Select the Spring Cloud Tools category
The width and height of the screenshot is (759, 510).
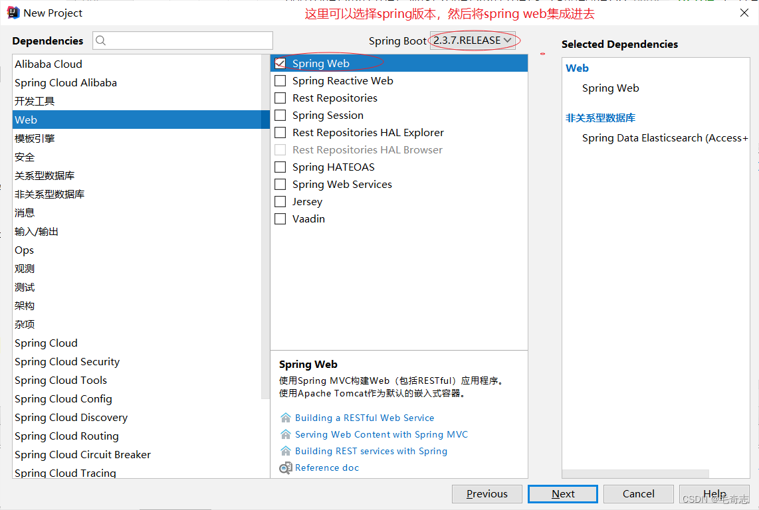tap(136, 381)
